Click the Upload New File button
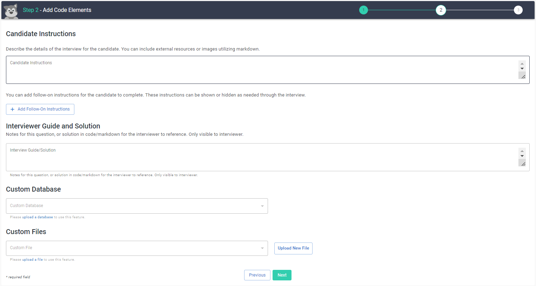The image size is (536, 286). click(x=293, y=248)
